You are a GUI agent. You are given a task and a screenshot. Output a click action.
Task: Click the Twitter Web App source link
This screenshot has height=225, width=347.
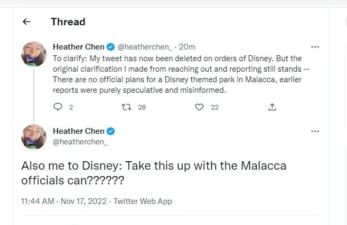(143, 201)
